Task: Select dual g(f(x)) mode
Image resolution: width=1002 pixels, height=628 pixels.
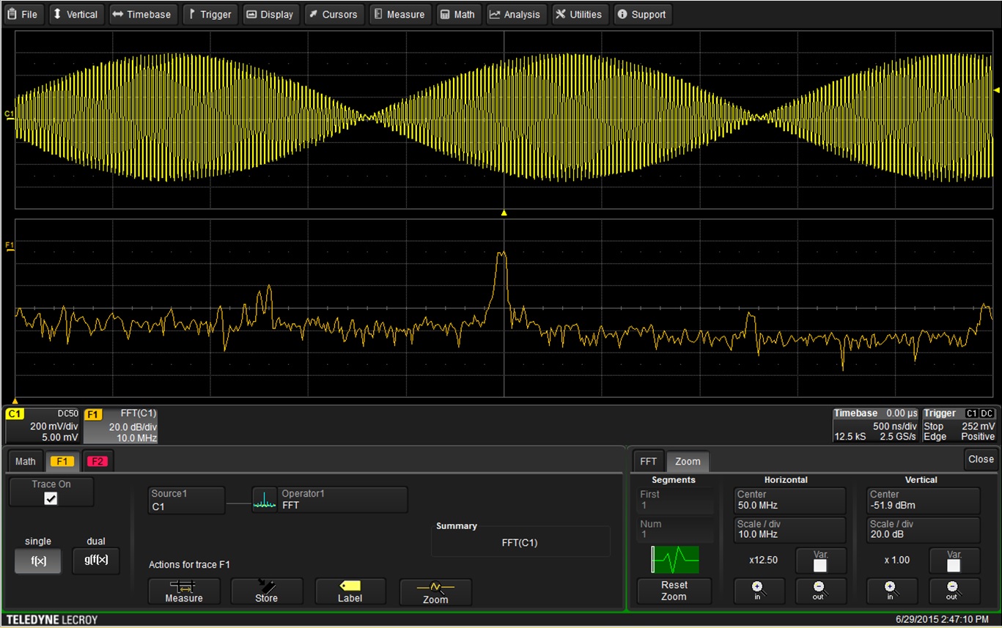Action: pos(96,561)
